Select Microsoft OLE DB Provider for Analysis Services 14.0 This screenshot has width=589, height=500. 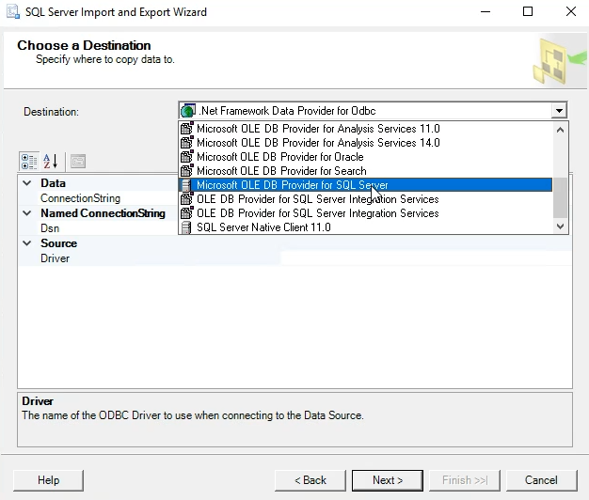click(x=365, y=143)
